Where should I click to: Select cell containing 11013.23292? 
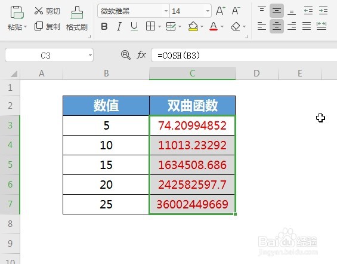[x=192, y=145]
